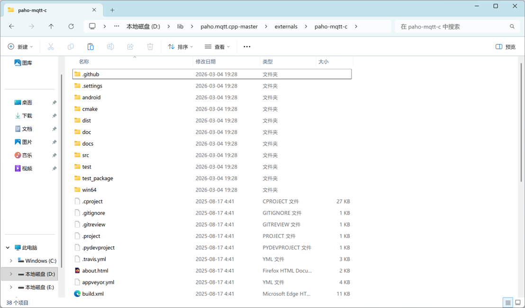Select the .github folder
The image size is (525, 308).
(x=212, y=74)
